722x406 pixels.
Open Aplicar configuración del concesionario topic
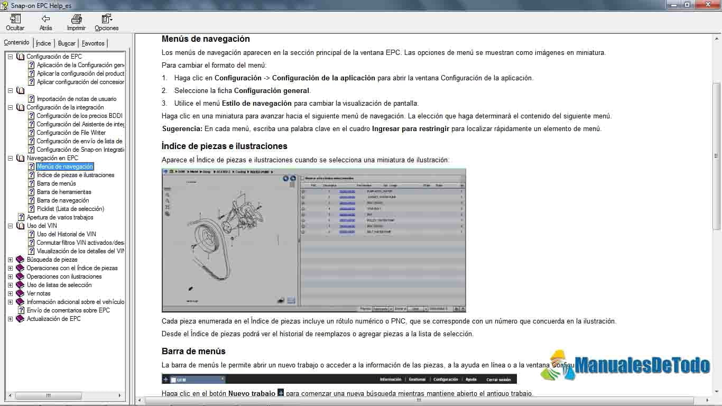pyautogui.click(x=80, y=82)
